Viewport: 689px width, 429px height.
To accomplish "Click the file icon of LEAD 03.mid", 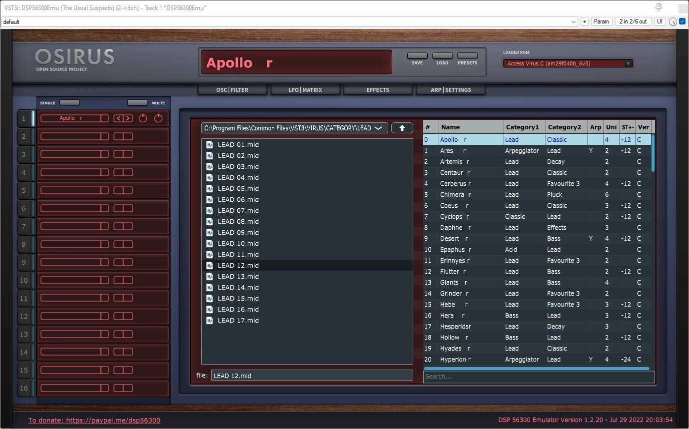I will [210, 167].
